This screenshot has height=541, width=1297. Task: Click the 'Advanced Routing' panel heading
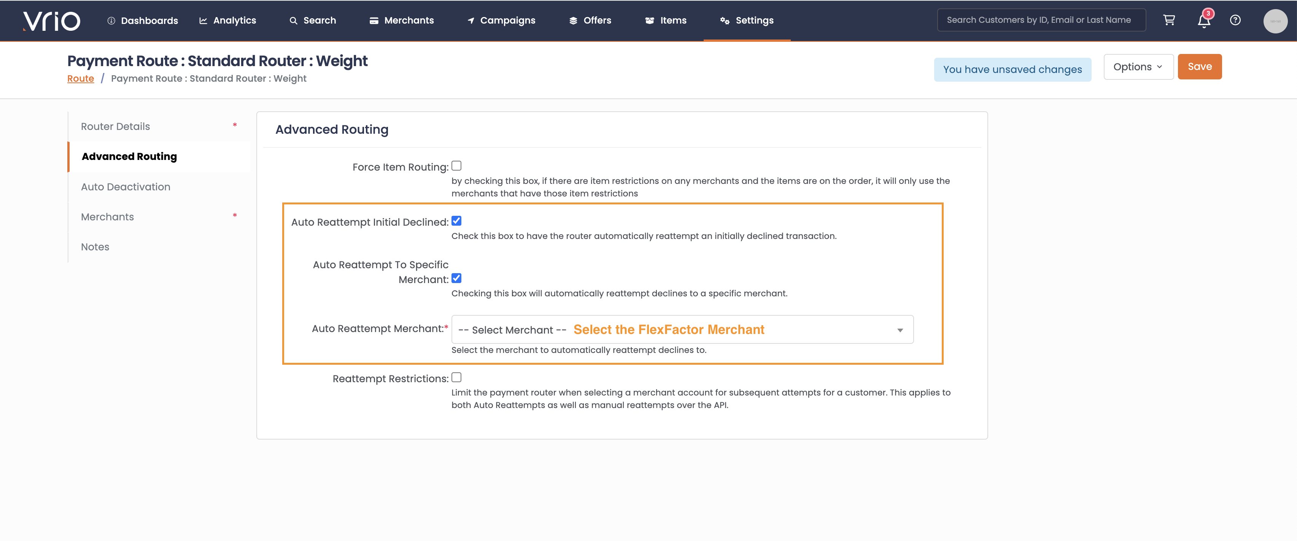tap(332, 130)
